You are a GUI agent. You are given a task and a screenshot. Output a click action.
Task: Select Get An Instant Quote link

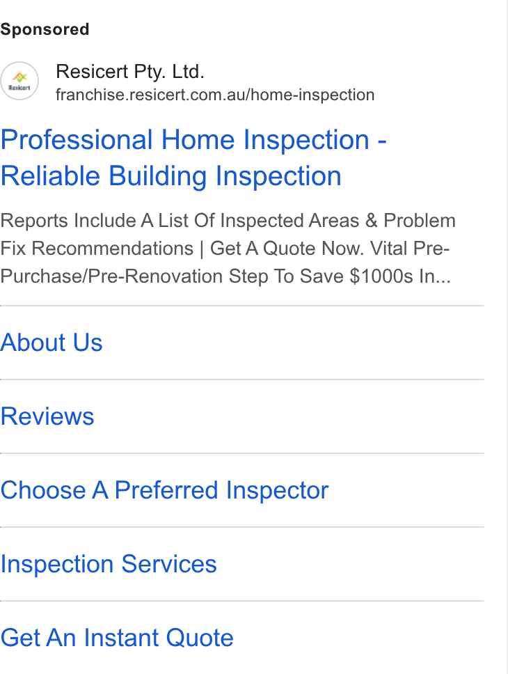(117, 638)
